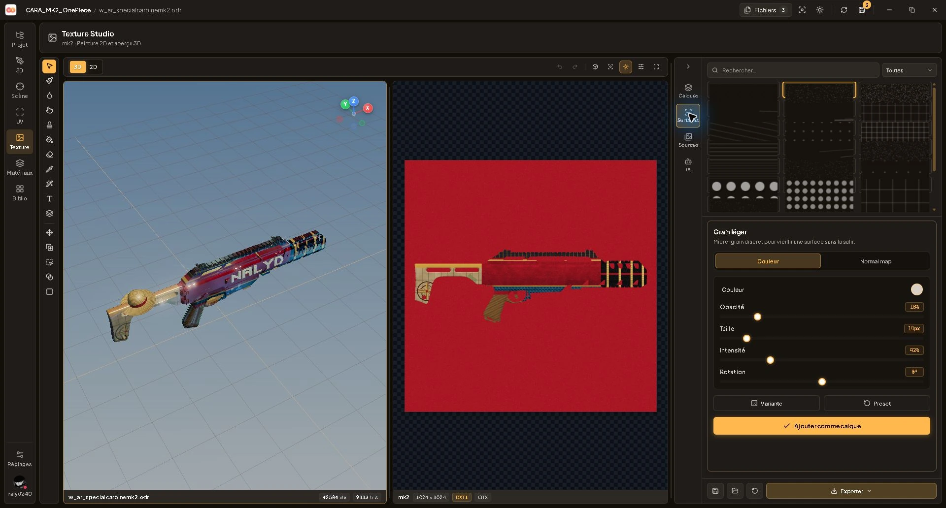Choose the smudge hand tool
Image resolution: width=946 pixels, height=508 pixels.
49,110
